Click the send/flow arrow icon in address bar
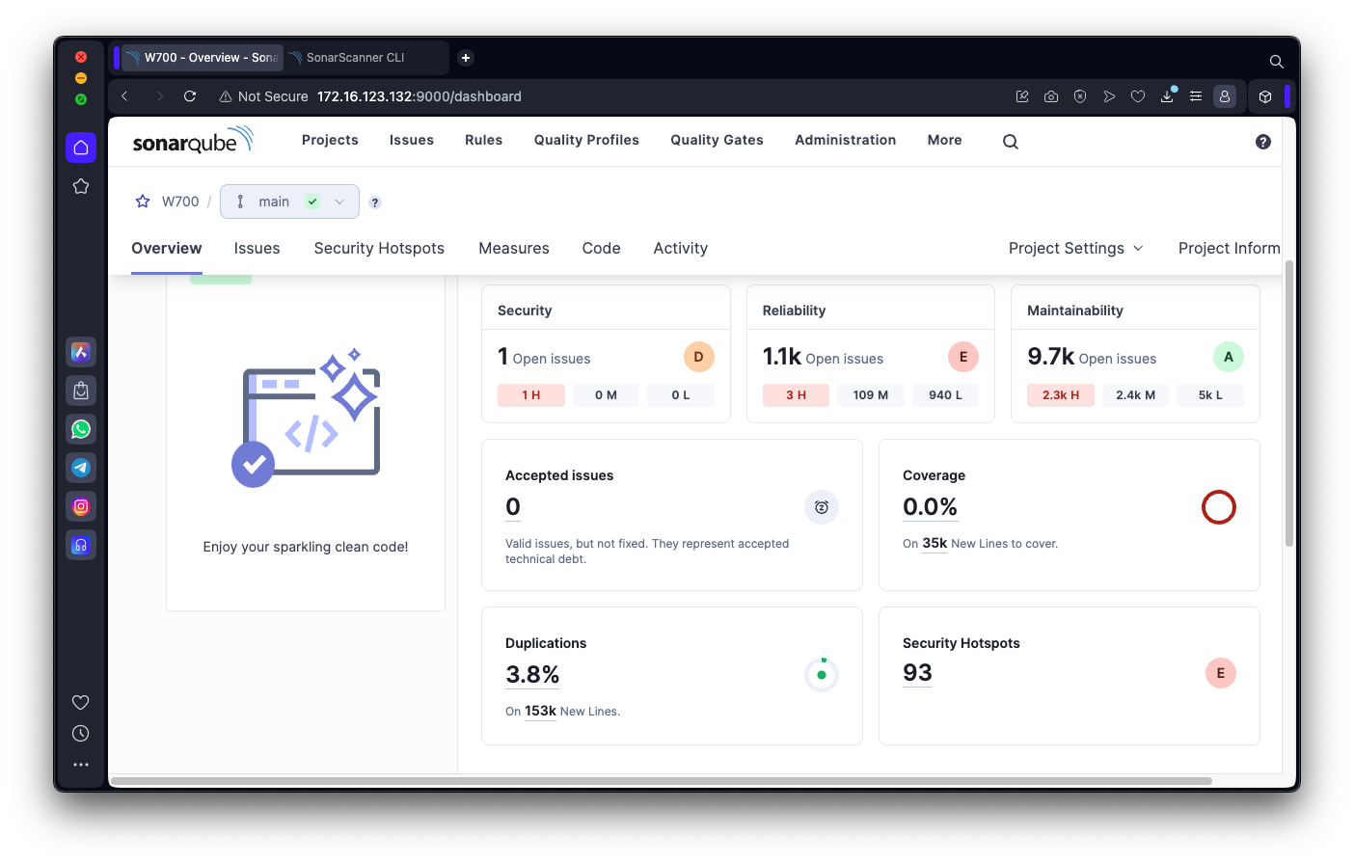Image resolution: width=1354 pixels, height=863 pixels. 1109,96
